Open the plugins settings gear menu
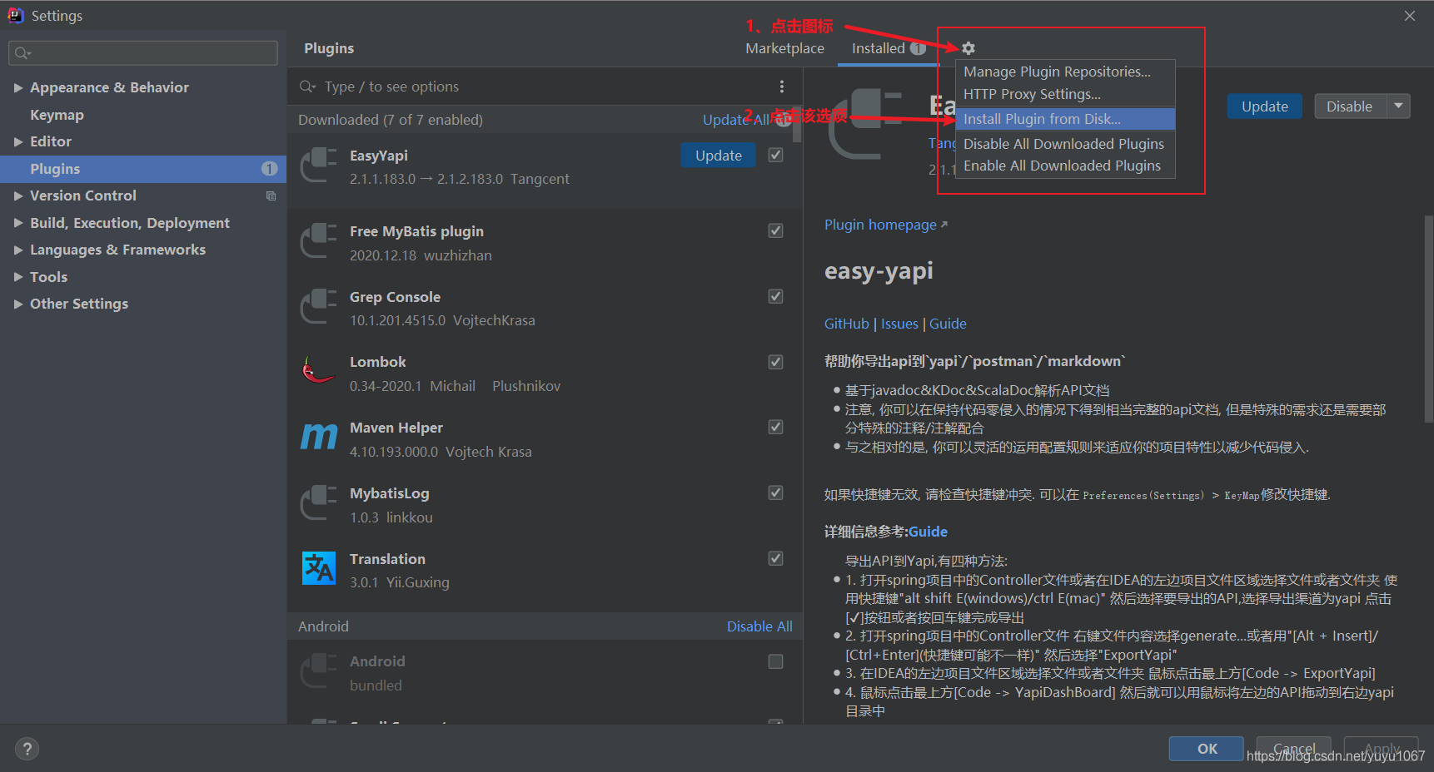The image size is (1434, 772). coord(968,48)
